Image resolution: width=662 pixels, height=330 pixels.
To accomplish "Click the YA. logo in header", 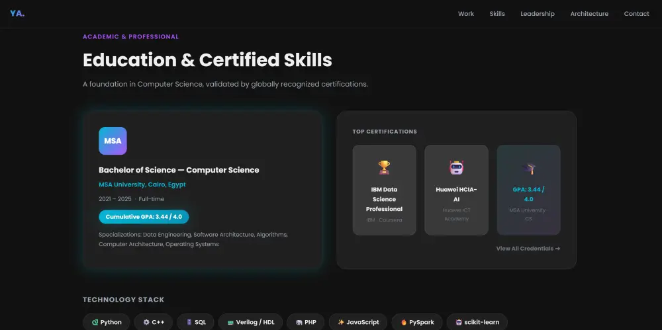I will tap(17, 13).
